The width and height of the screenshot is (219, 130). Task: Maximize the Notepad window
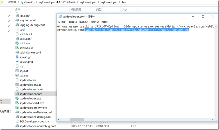(203, 17)
